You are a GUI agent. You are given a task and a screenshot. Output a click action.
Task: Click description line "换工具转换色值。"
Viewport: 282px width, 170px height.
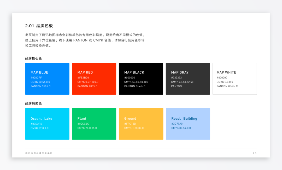39,46
